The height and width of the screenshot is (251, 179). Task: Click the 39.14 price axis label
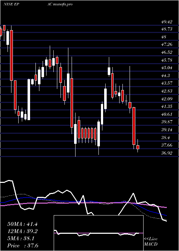pyautogui.click(x=167, y=130)
